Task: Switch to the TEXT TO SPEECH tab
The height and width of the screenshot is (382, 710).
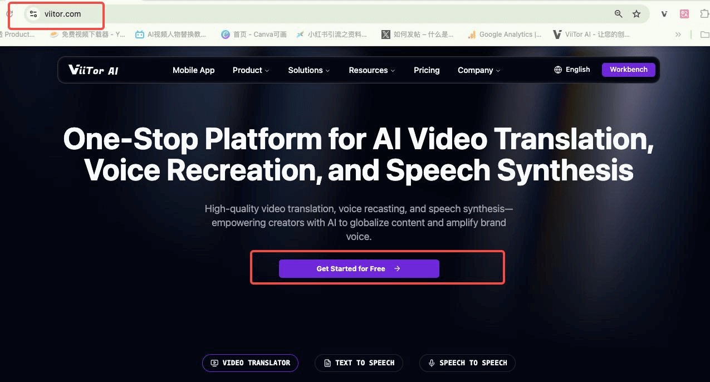Action: click(359, 363)
